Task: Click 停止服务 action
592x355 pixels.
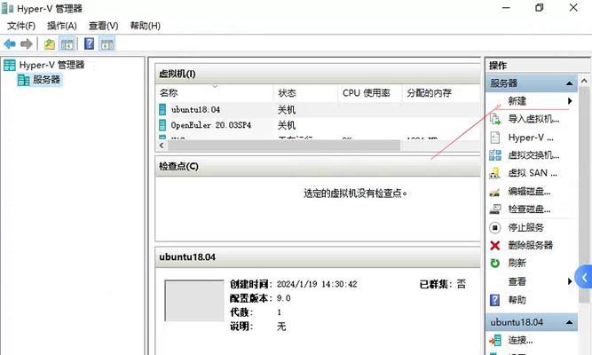Action: (x=526, y=228)
